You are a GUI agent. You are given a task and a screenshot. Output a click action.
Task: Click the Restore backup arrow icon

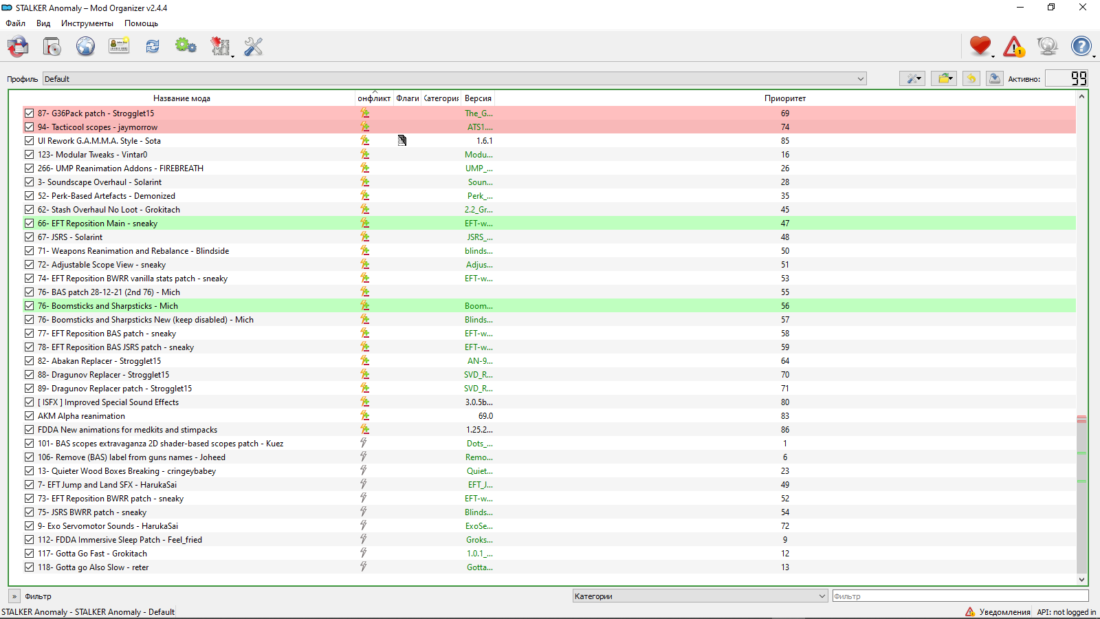pyautogui.click(x=971, y=78)
